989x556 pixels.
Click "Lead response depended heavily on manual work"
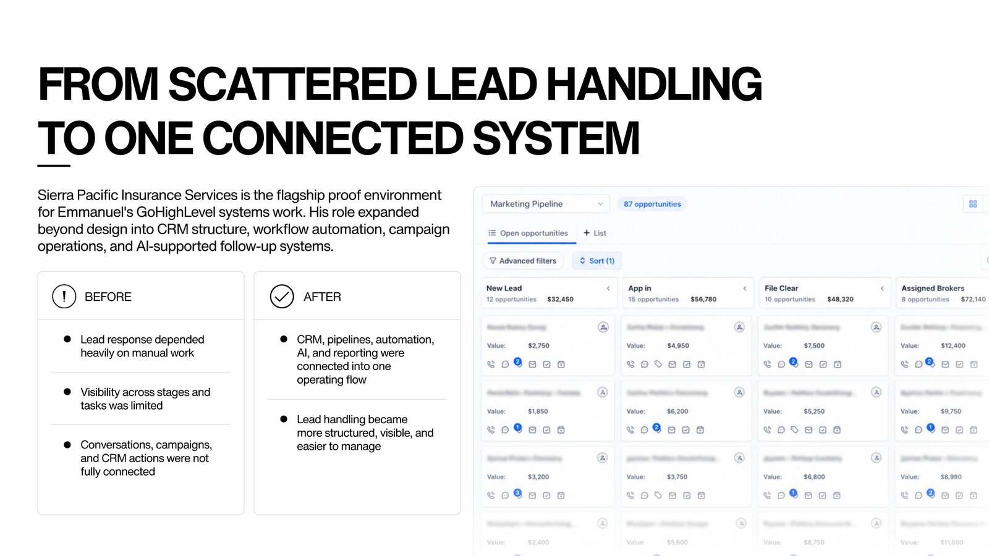point(142,346)
